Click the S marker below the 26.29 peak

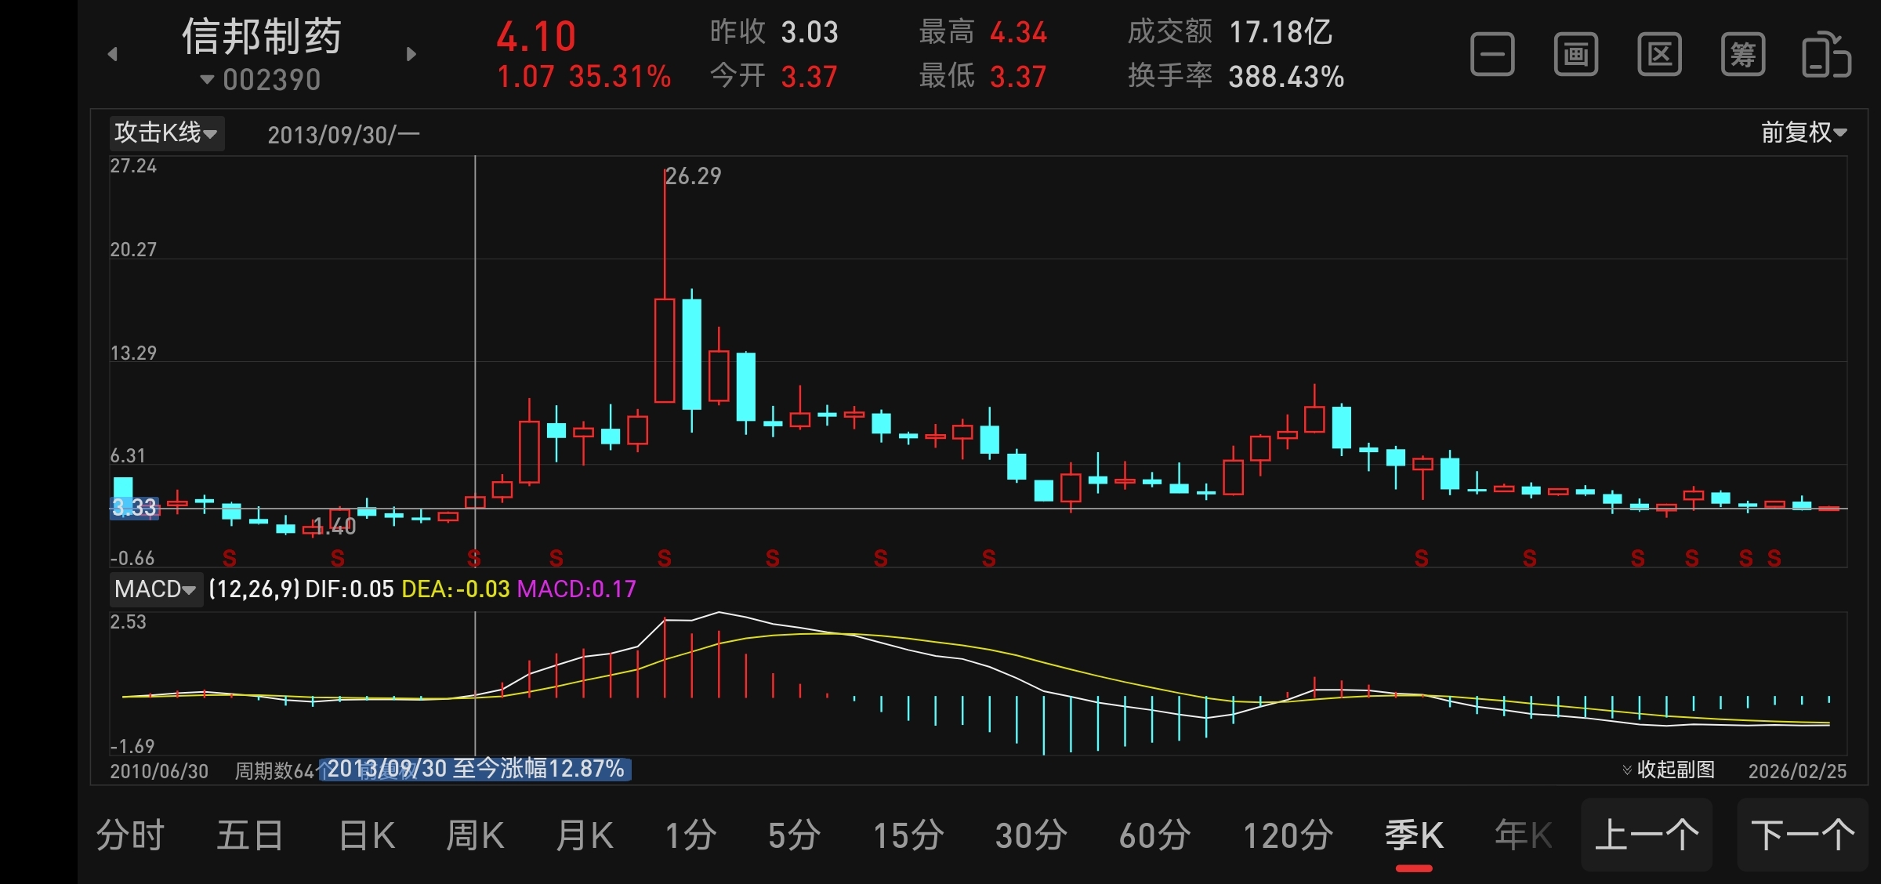pyautogui.click(x=665, y=558)
